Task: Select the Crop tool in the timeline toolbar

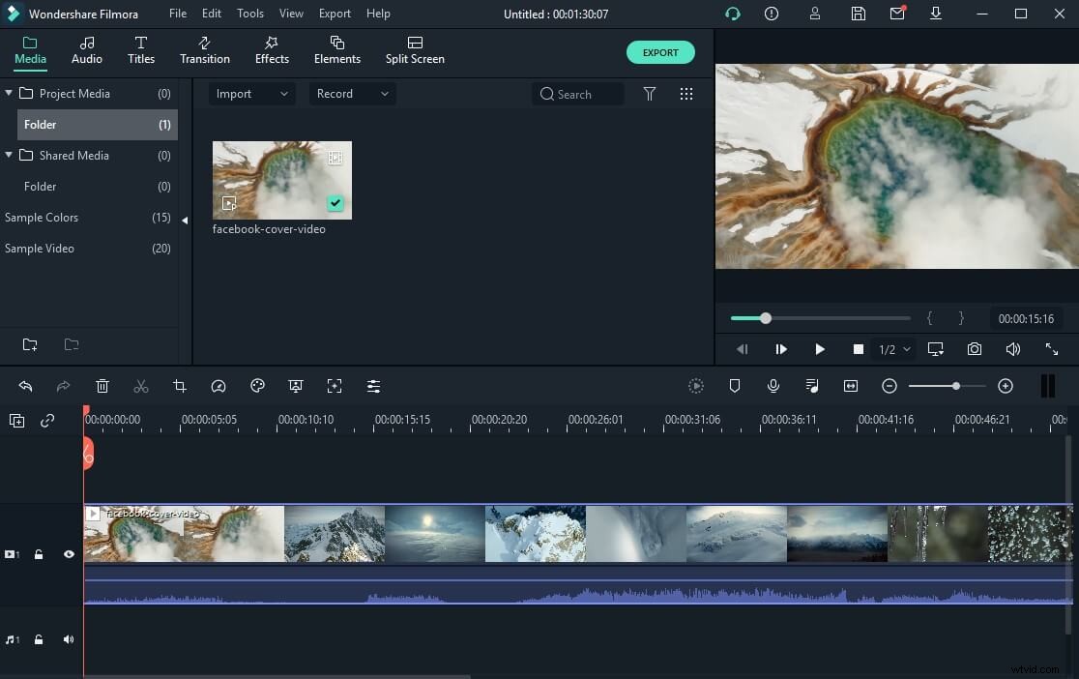Action: [180, 386]
